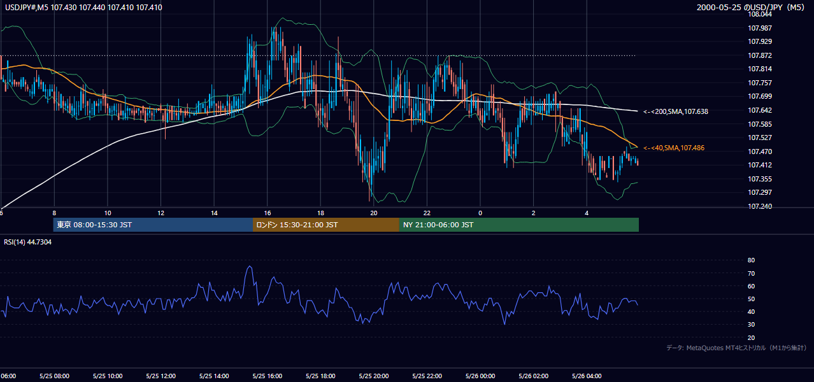Click price axis label 107.872
This screenshot has width=814, height=382.
click(760, 55)
